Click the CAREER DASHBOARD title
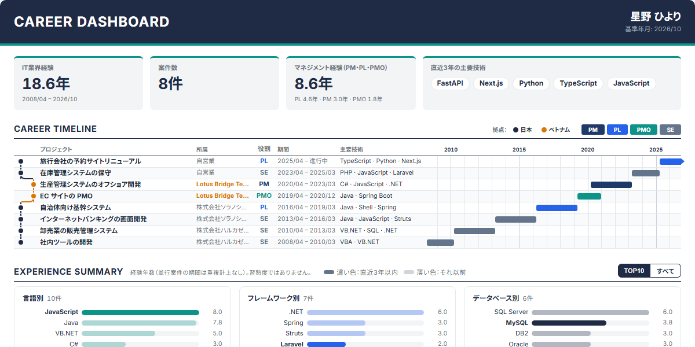Image resolution: width=695 pixels, height=347 pixels. point(92,22)
